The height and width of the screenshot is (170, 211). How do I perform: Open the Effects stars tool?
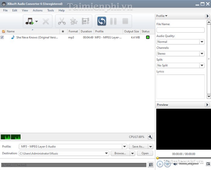pos(74,21)
